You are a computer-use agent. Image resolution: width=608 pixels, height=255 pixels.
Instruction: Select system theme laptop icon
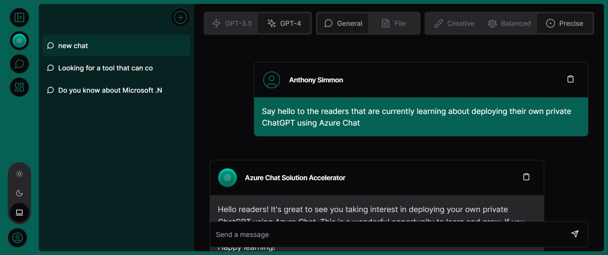pos(19,212)
